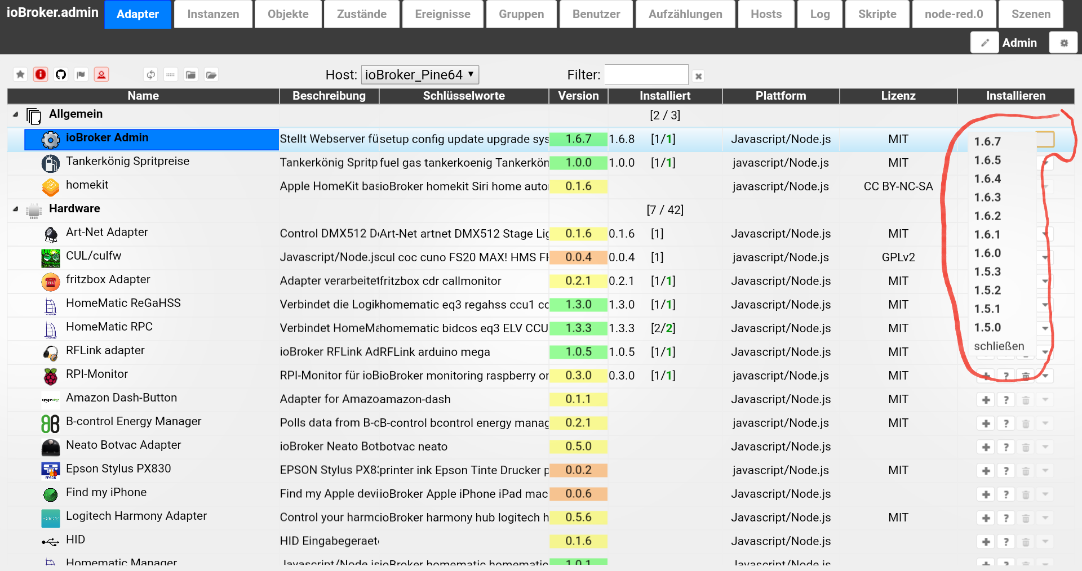Open version dropdown arrow for HomeMatic ReGaHSS
This screenshot has width=1082, height=571.
(x=1045, y=305)
